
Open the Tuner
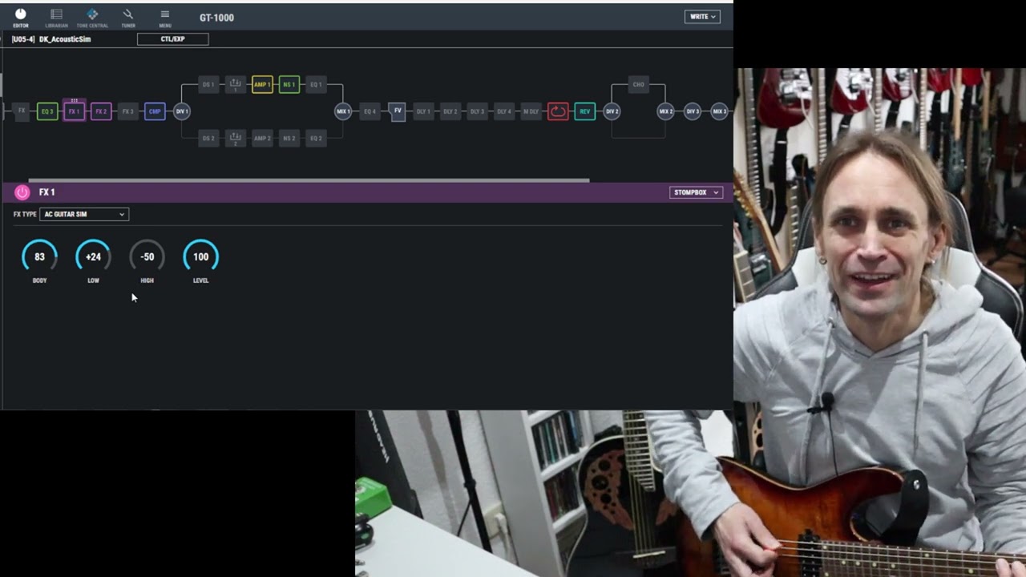tap(128, 18)
